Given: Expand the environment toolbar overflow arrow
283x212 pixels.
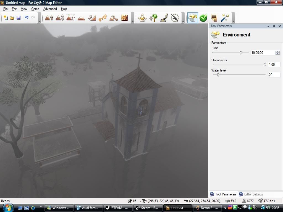Looking at the screenshot, I should coord(233,22).
